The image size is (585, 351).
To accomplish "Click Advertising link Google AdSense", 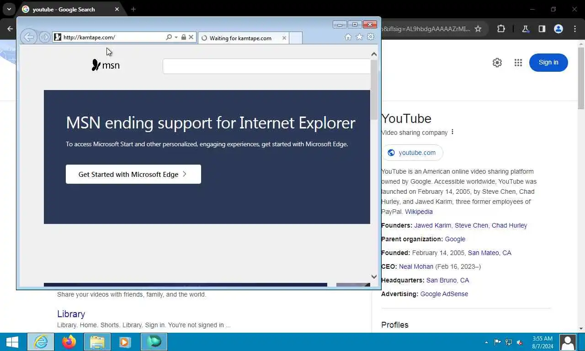I will pos(444,294).
